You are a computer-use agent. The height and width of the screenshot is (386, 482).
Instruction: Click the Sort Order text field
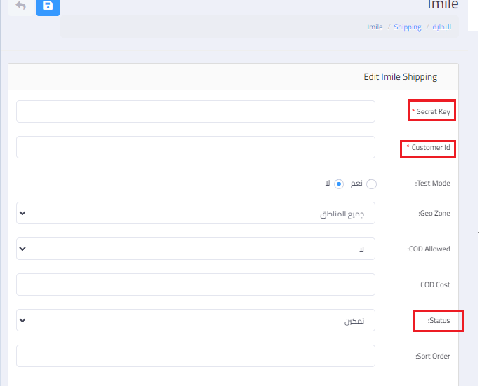coord(195,356)
